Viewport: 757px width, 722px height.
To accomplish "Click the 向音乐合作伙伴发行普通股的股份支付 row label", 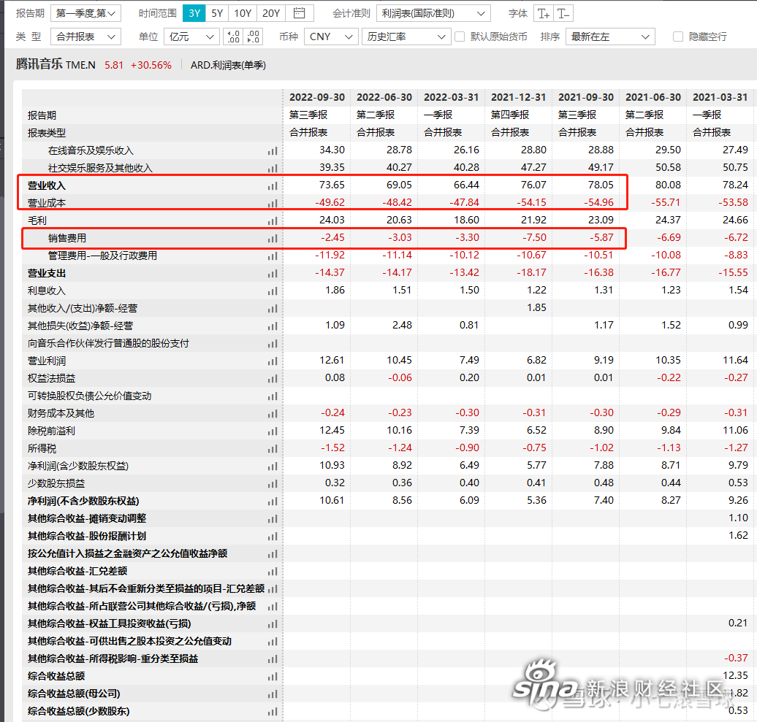I will [108, 343].
